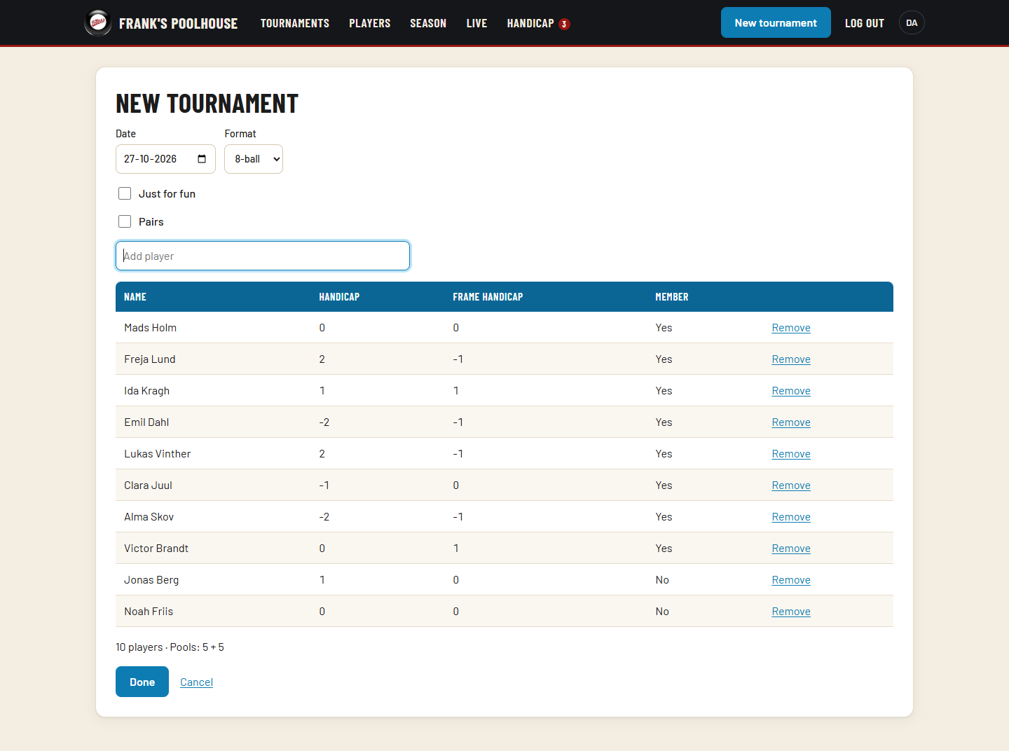
Task: Remove Victor Brandt from the players
Action: click(791, 549)
